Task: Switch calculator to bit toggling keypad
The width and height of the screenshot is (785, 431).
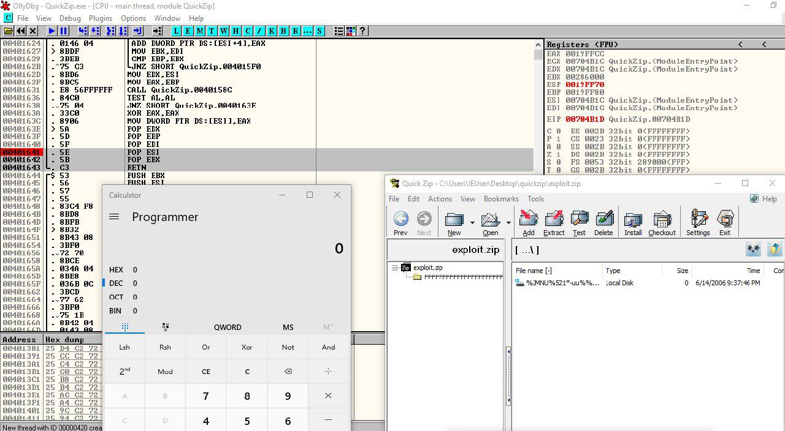Action: click(x=165, y=327)
